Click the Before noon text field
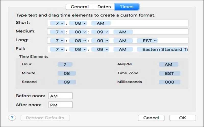This screenshot has width=204, height=127. (60, 96)
